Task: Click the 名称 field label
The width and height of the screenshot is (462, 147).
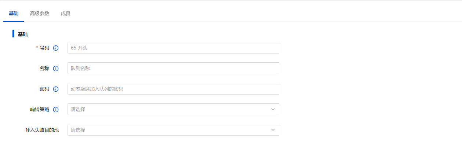Action: point(44,69)
